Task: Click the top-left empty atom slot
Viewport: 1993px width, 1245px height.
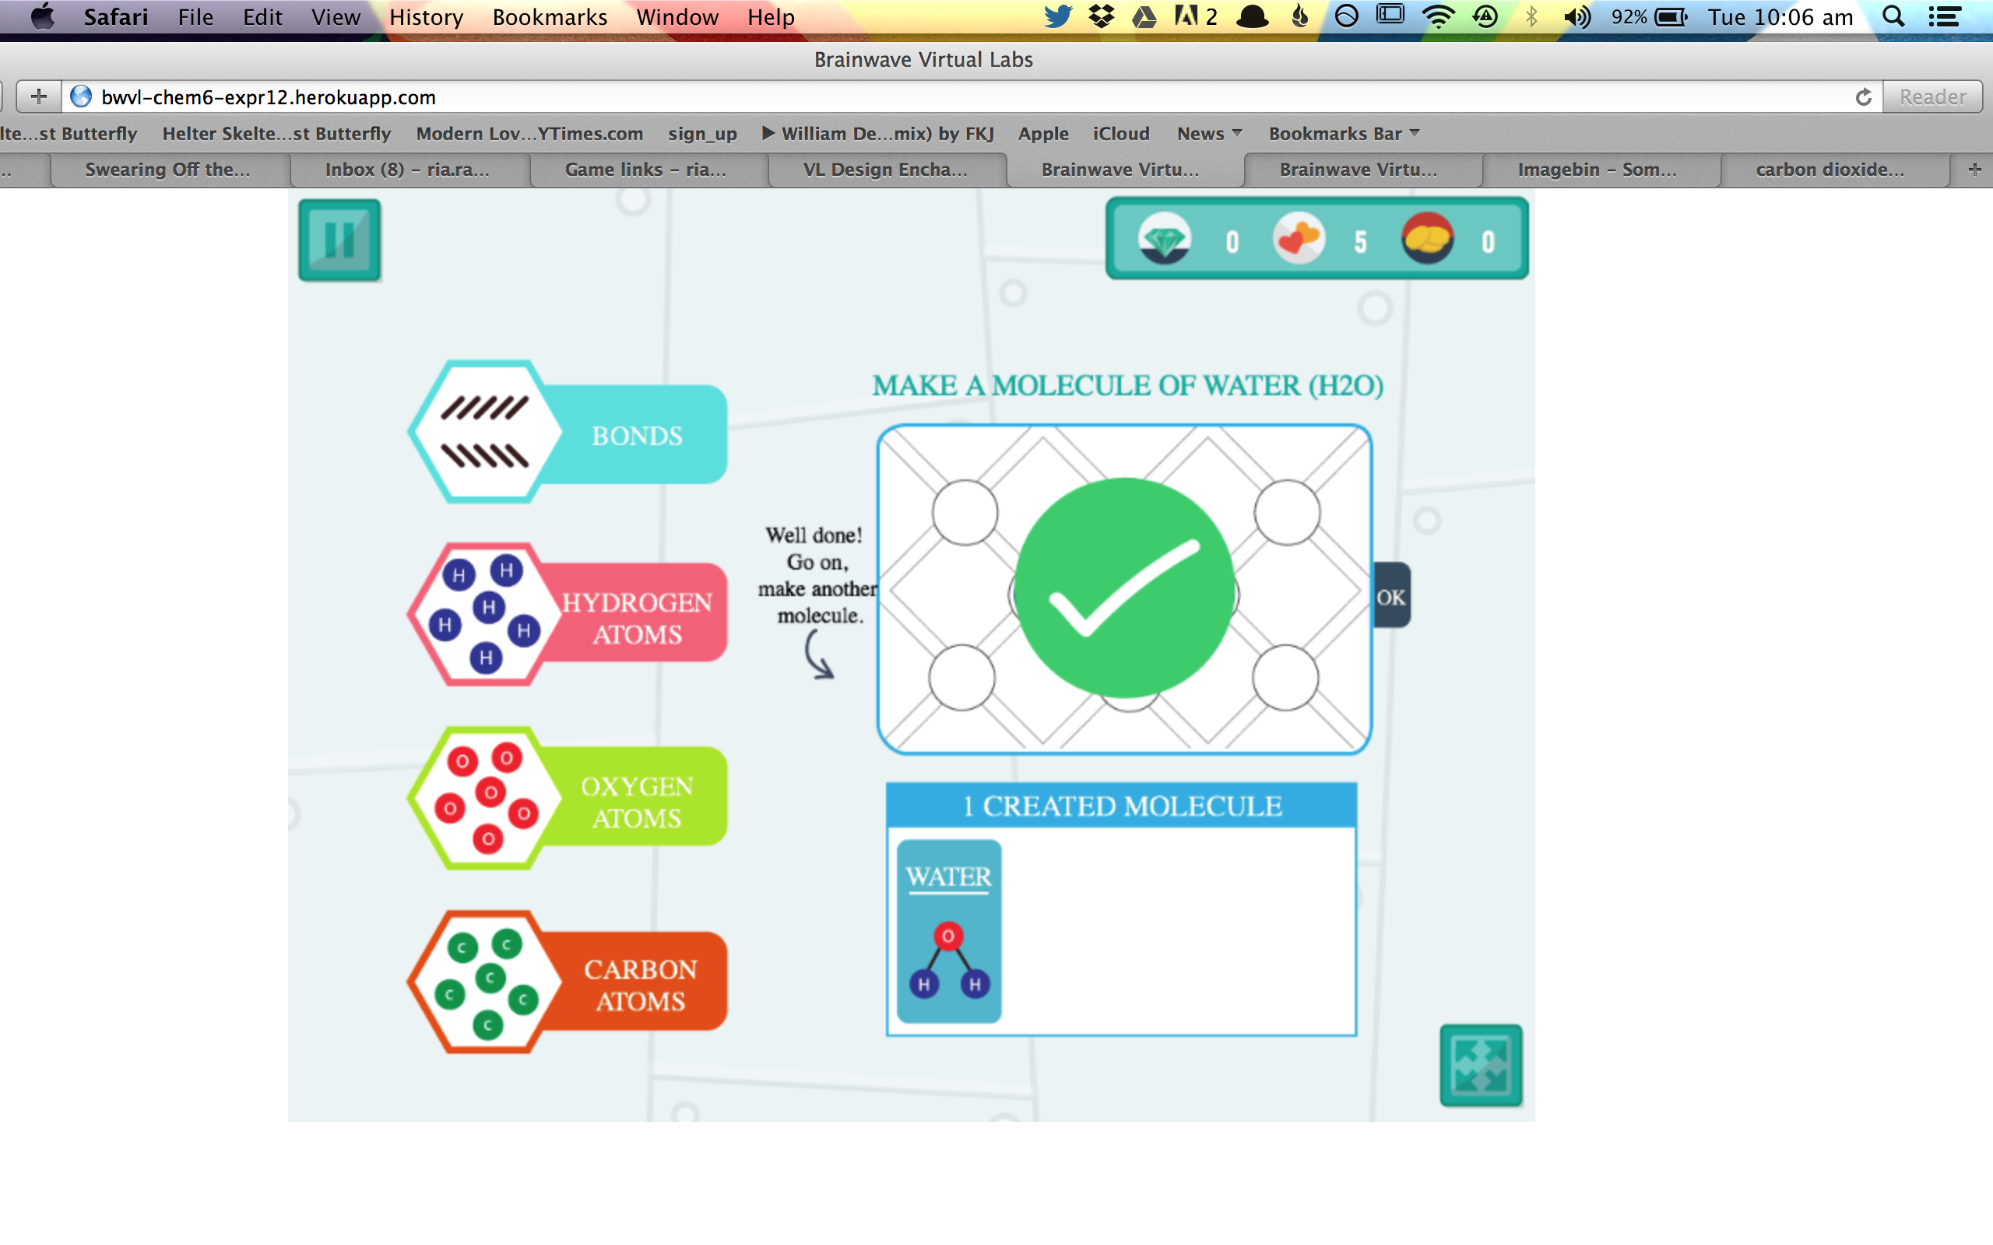Action: tap(965, 513)
